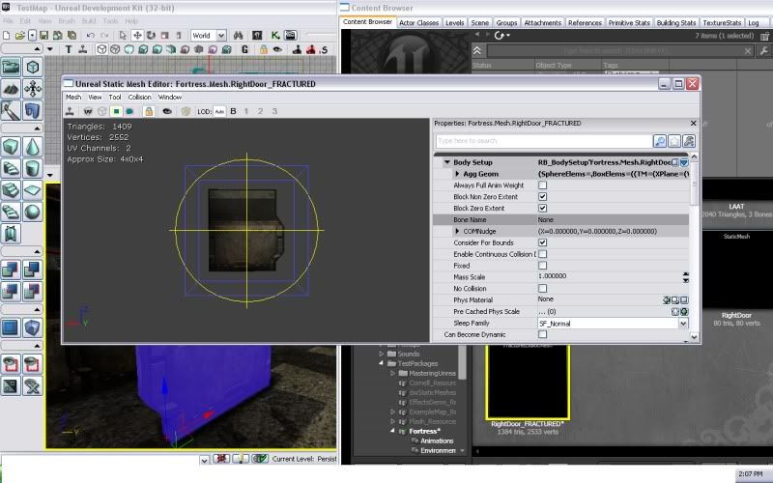
Task: Toggle the Wireframe W icon in the Mesh Editor
Action: [88, 111]
